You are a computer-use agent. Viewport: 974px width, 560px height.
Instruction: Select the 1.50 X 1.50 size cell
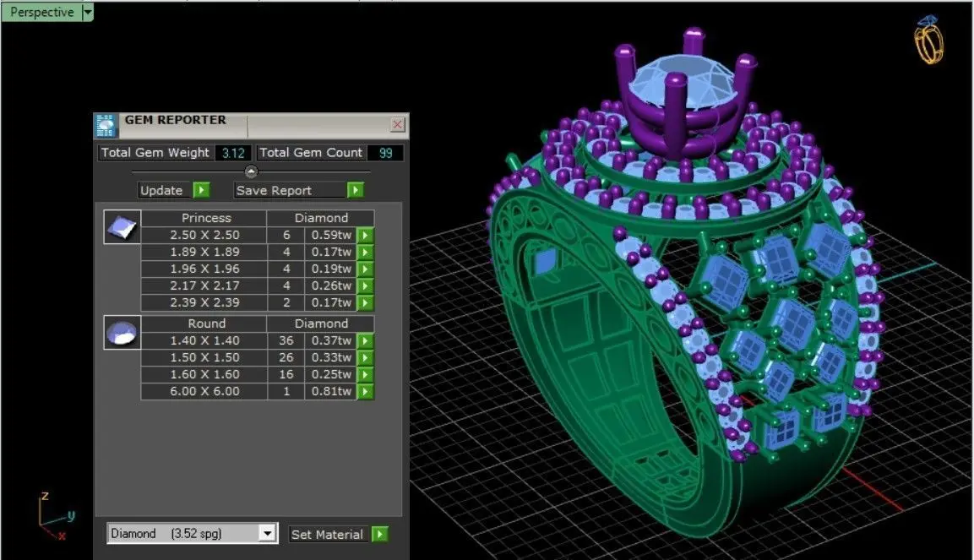(x=204, y=357)
